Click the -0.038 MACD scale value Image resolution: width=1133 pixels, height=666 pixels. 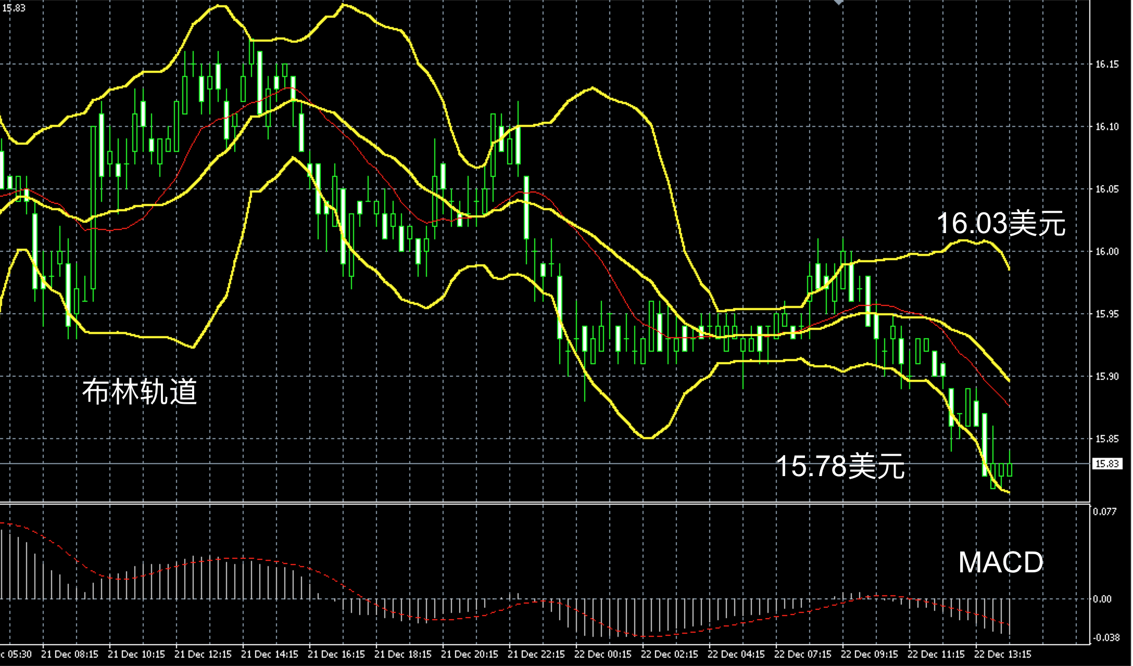(x=1104, y=637)
